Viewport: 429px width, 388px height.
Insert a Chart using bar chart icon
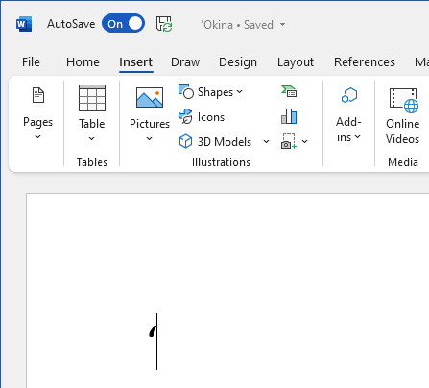point(289,116)
